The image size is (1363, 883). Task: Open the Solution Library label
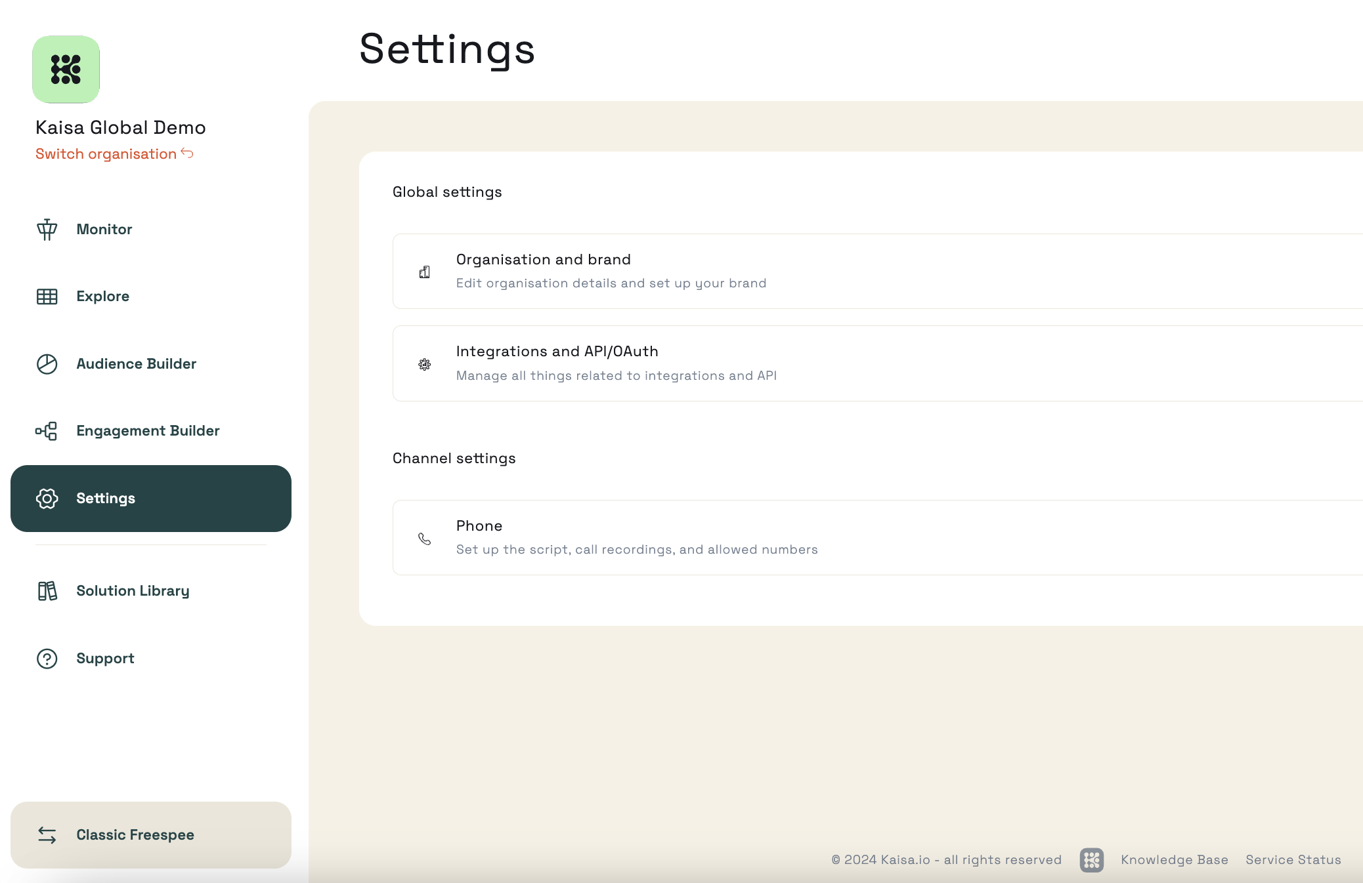[x=133, y=591]
